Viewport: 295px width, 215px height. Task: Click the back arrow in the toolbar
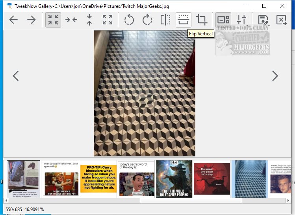coord(13,20)
